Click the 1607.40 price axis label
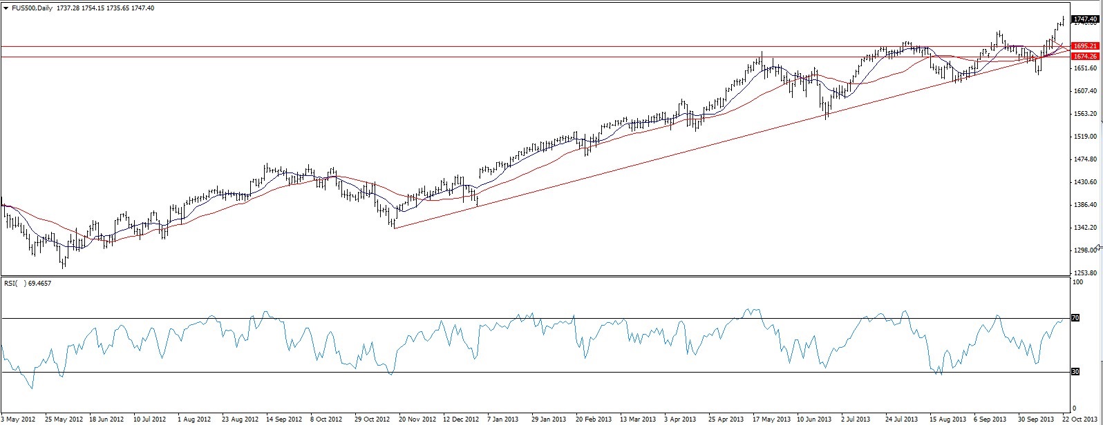 (1086, 91)
